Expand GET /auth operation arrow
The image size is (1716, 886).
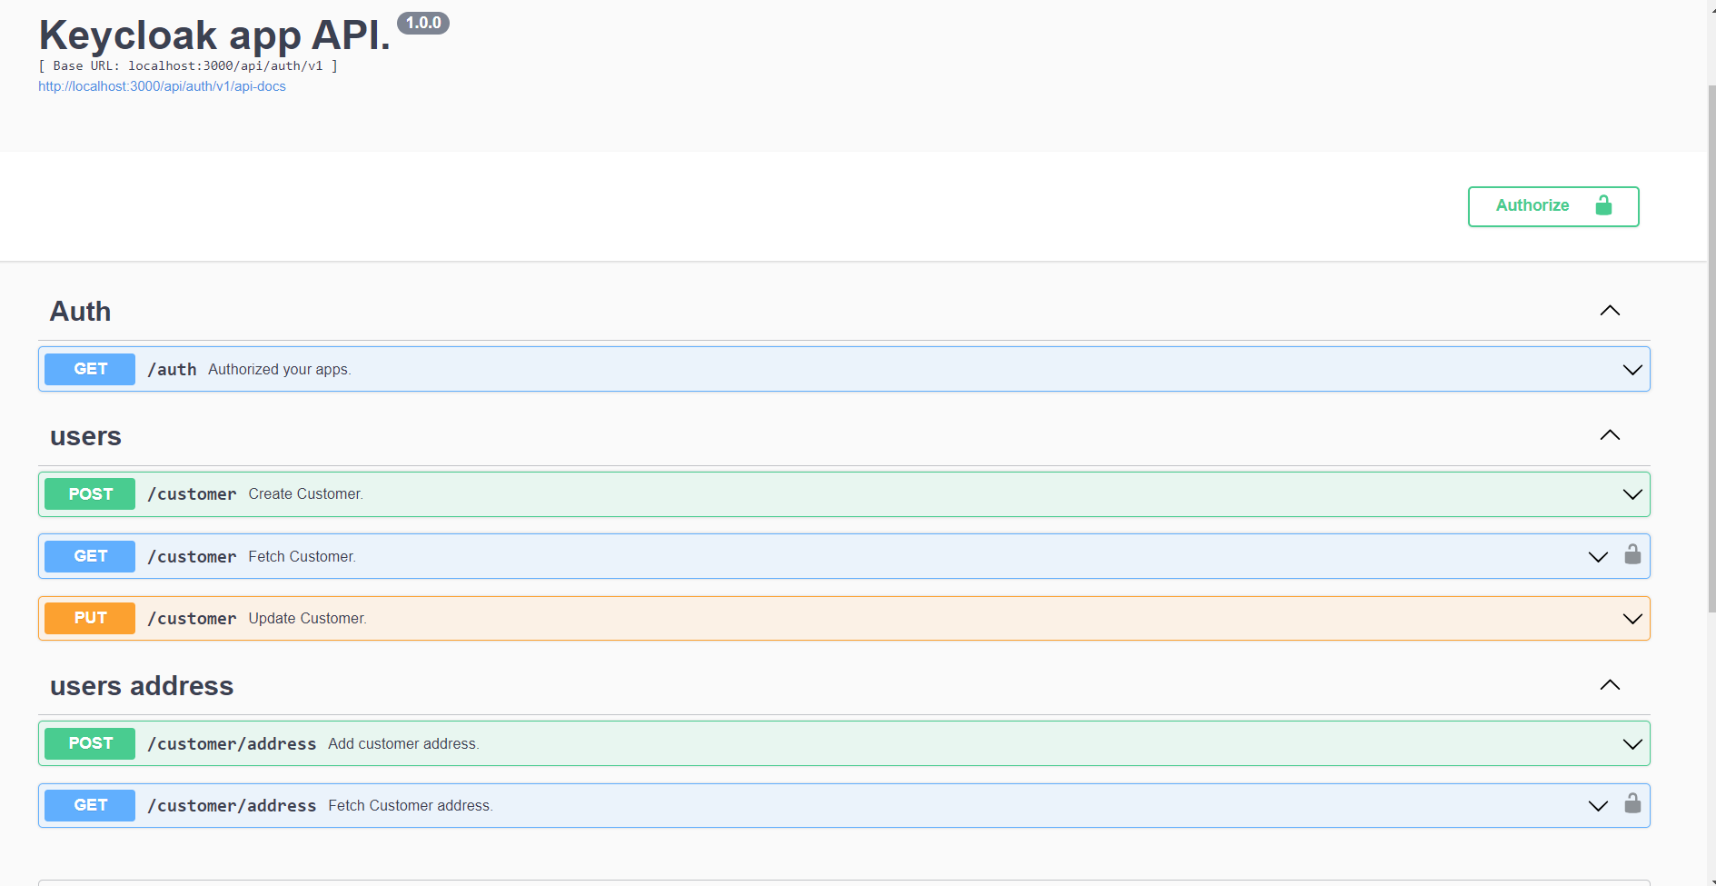click(x=1632, y=370)
